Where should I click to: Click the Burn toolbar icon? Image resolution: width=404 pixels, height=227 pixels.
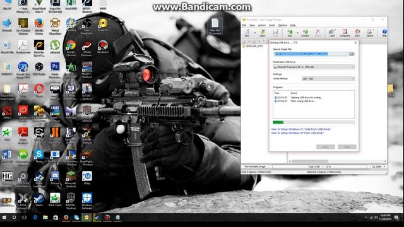[x=357, y=33]
